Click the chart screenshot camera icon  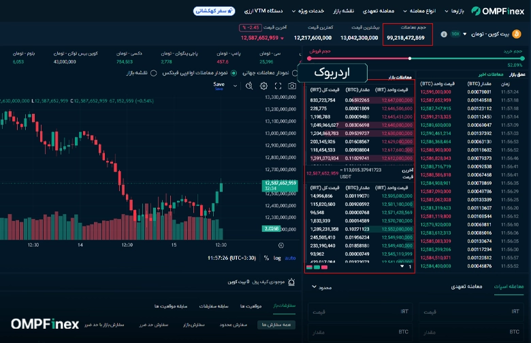[292, 86]
